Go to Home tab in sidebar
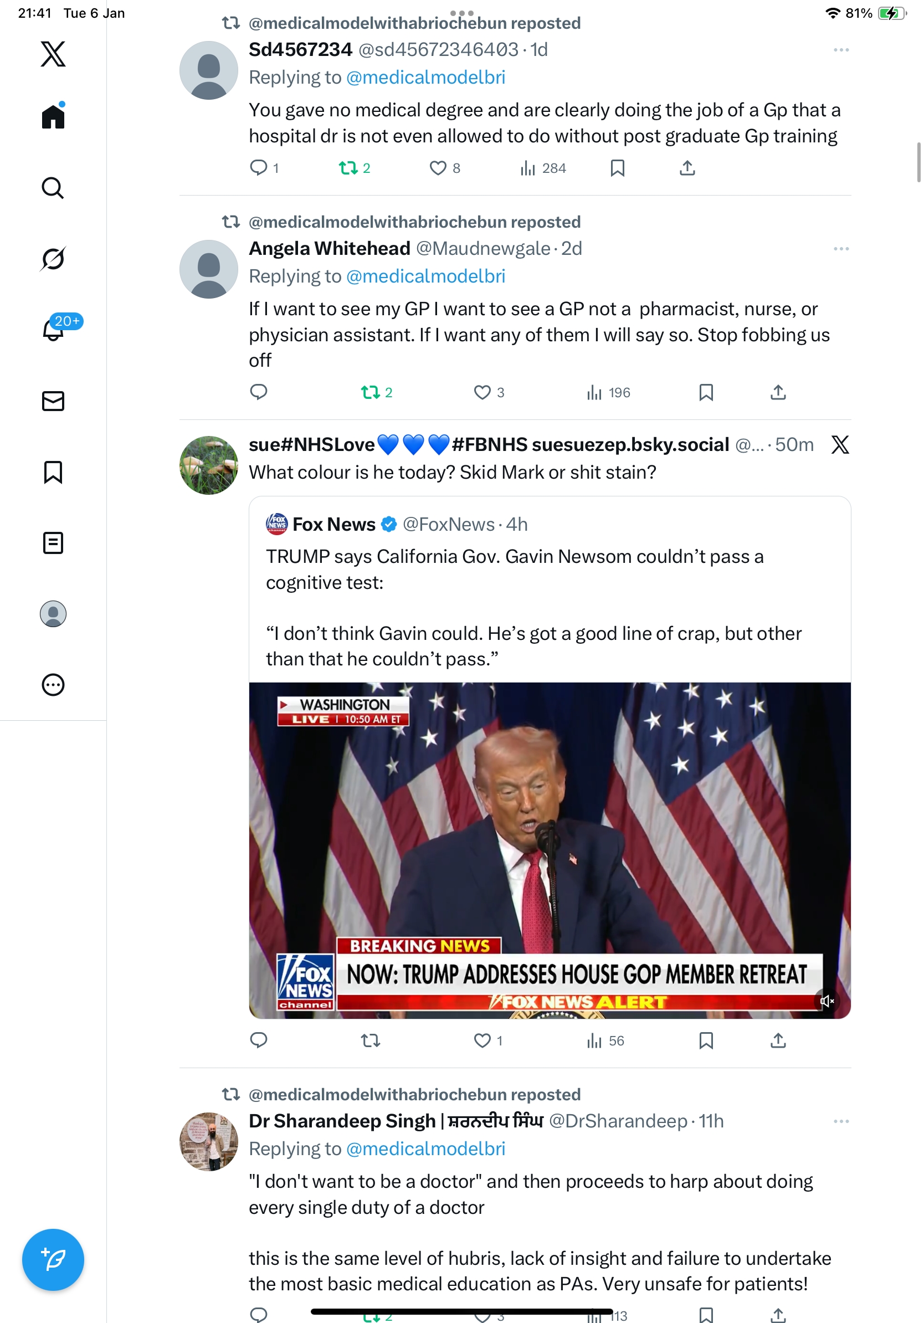This screenshot has width=924, height=1323. click(53, 116)
